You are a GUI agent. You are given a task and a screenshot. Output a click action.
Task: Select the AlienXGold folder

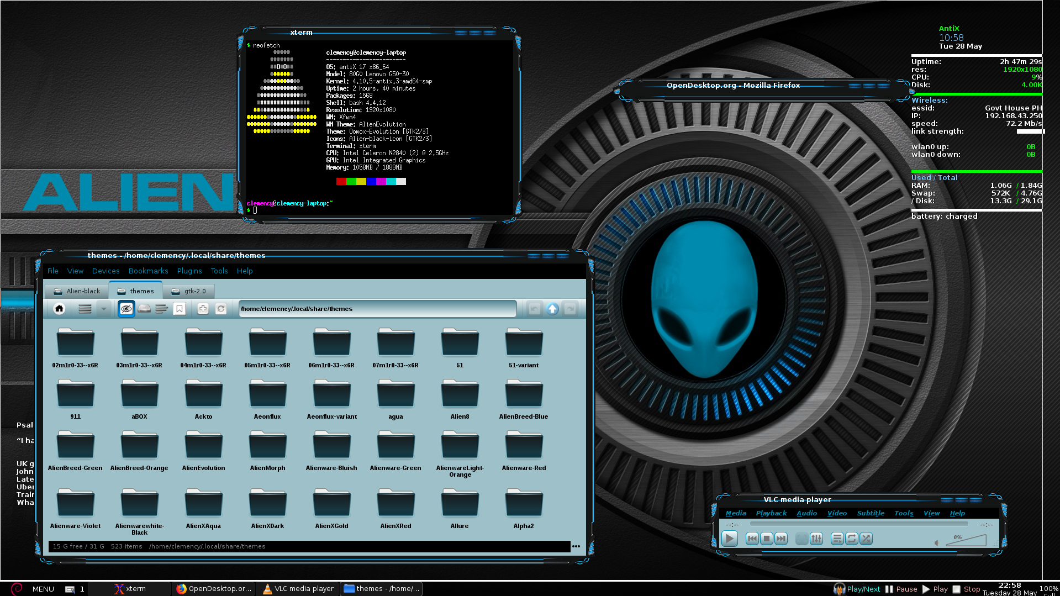click(331, 509)
